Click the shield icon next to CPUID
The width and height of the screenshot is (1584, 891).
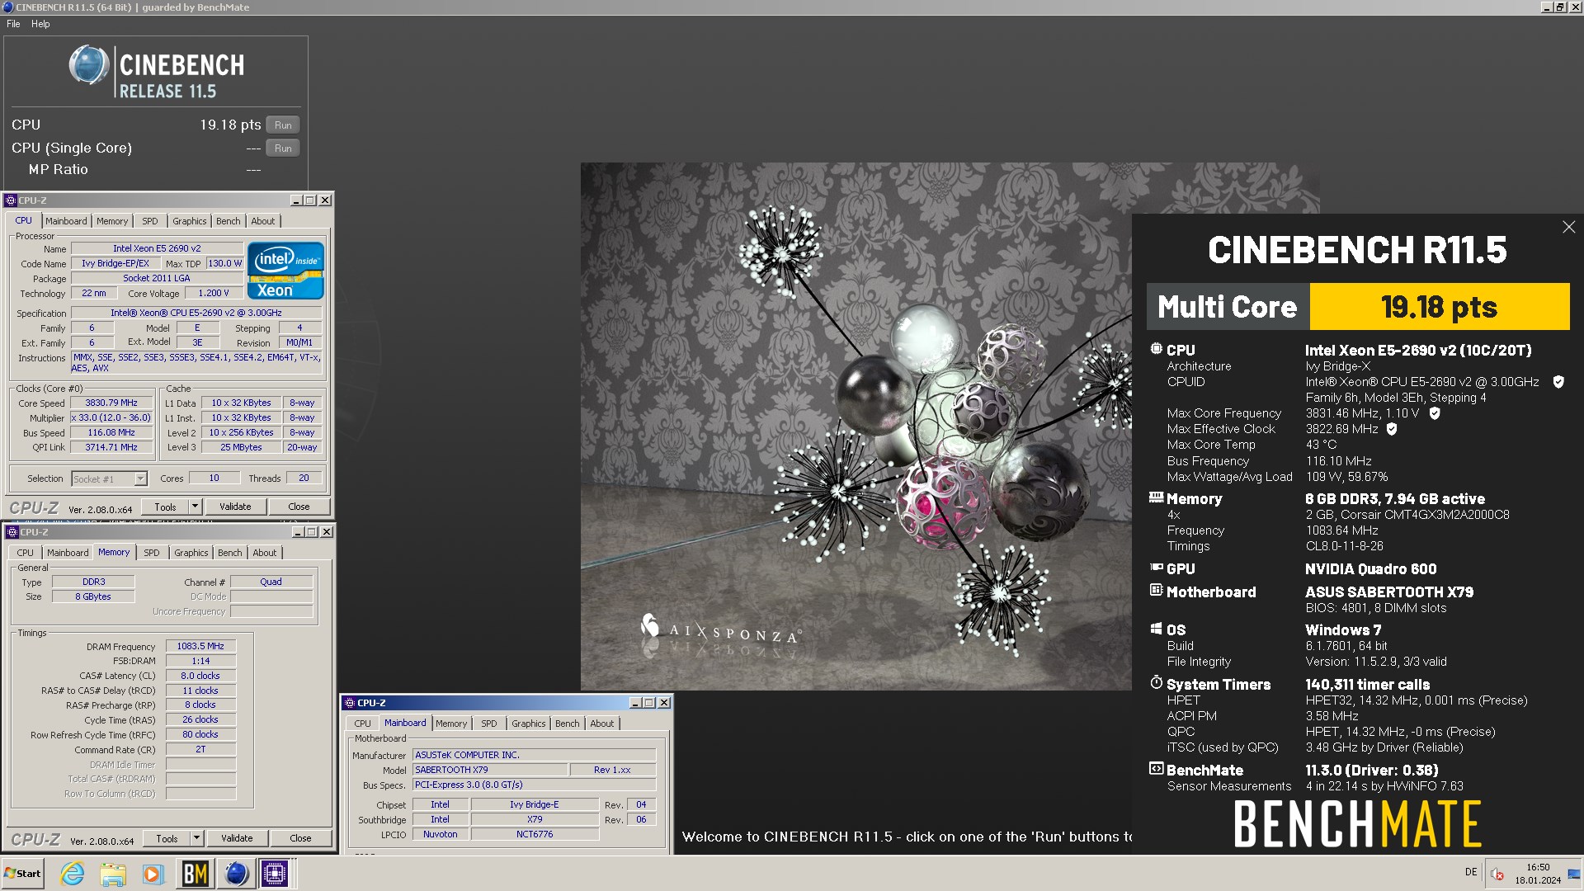coord(1558,382)
